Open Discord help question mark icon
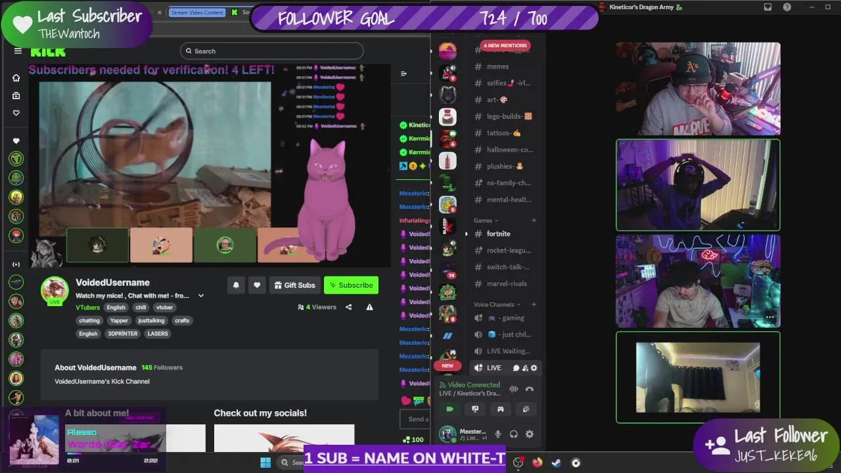 pos(787,7)
